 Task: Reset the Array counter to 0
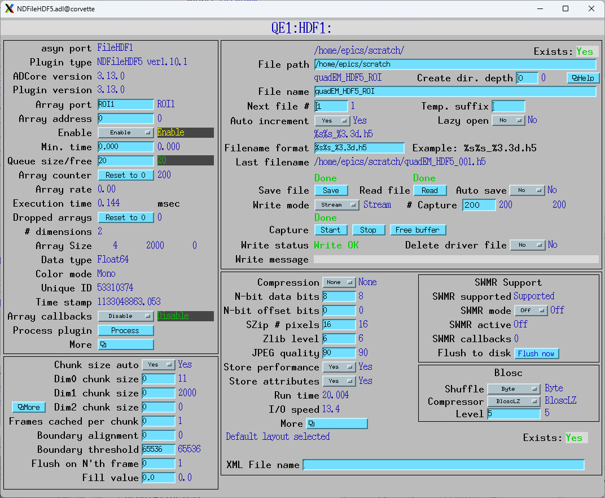125,174
